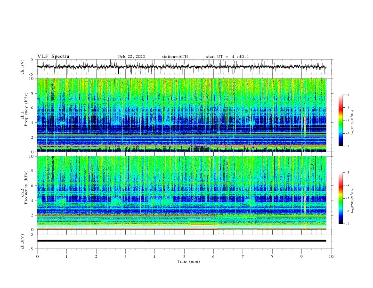Image resolution: width=373 pixels, height=288 pixels.
Task: Click the "2" kHz tick on ch.2 frequency axis
Action: pos(32,215)
